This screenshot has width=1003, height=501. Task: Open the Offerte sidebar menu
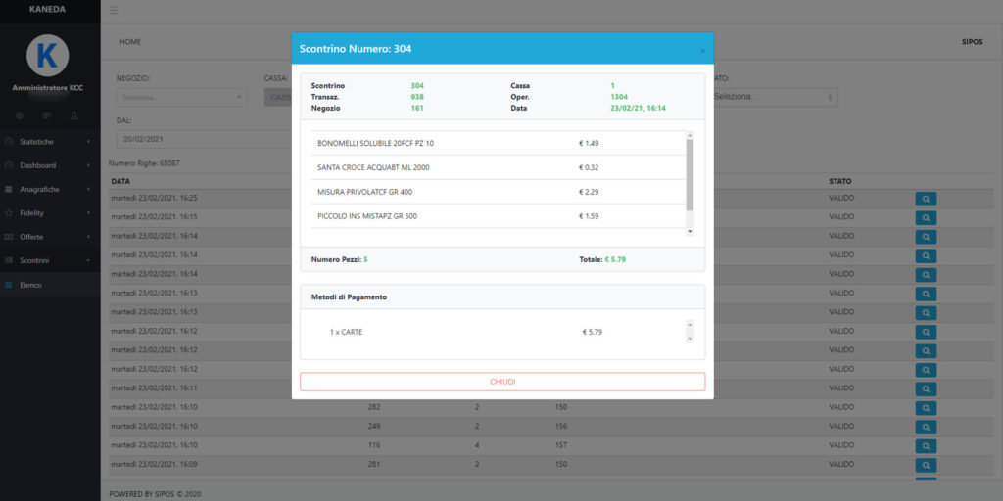coord(49,237)
